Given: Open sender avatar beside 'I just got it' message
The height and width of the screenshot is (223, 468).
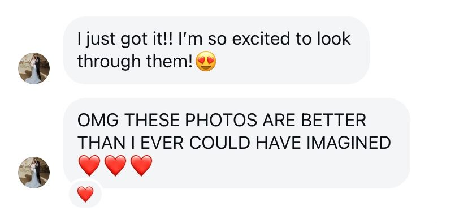Looking at the screenshot, I should (x=34, y=68).
